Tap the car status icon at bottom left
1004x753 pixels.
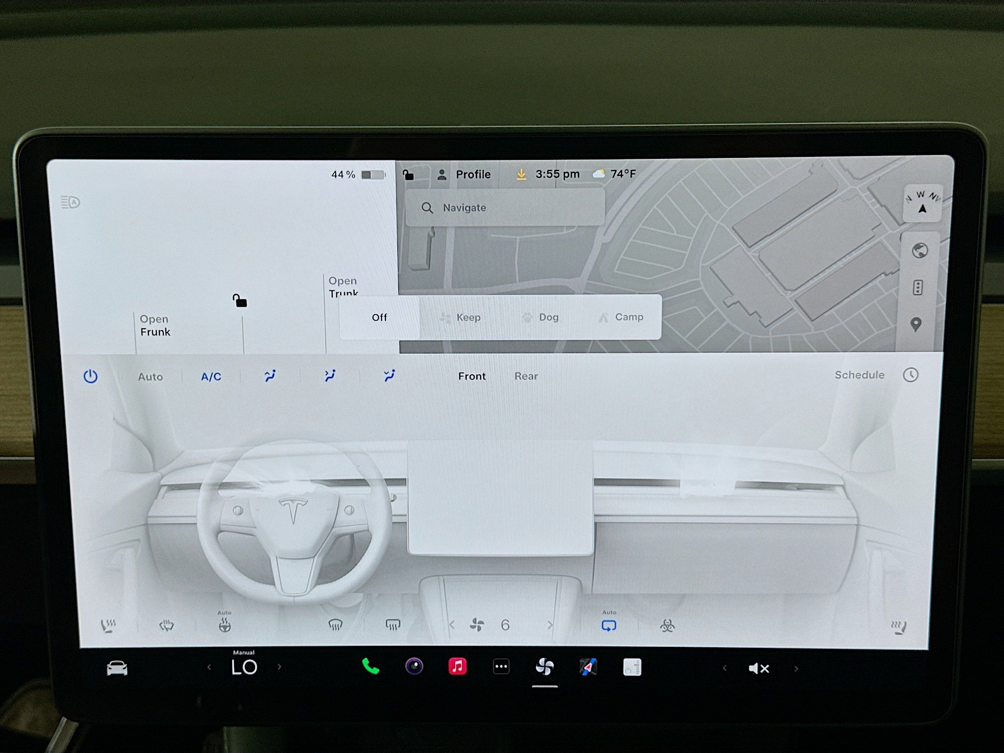pos(117,668)
